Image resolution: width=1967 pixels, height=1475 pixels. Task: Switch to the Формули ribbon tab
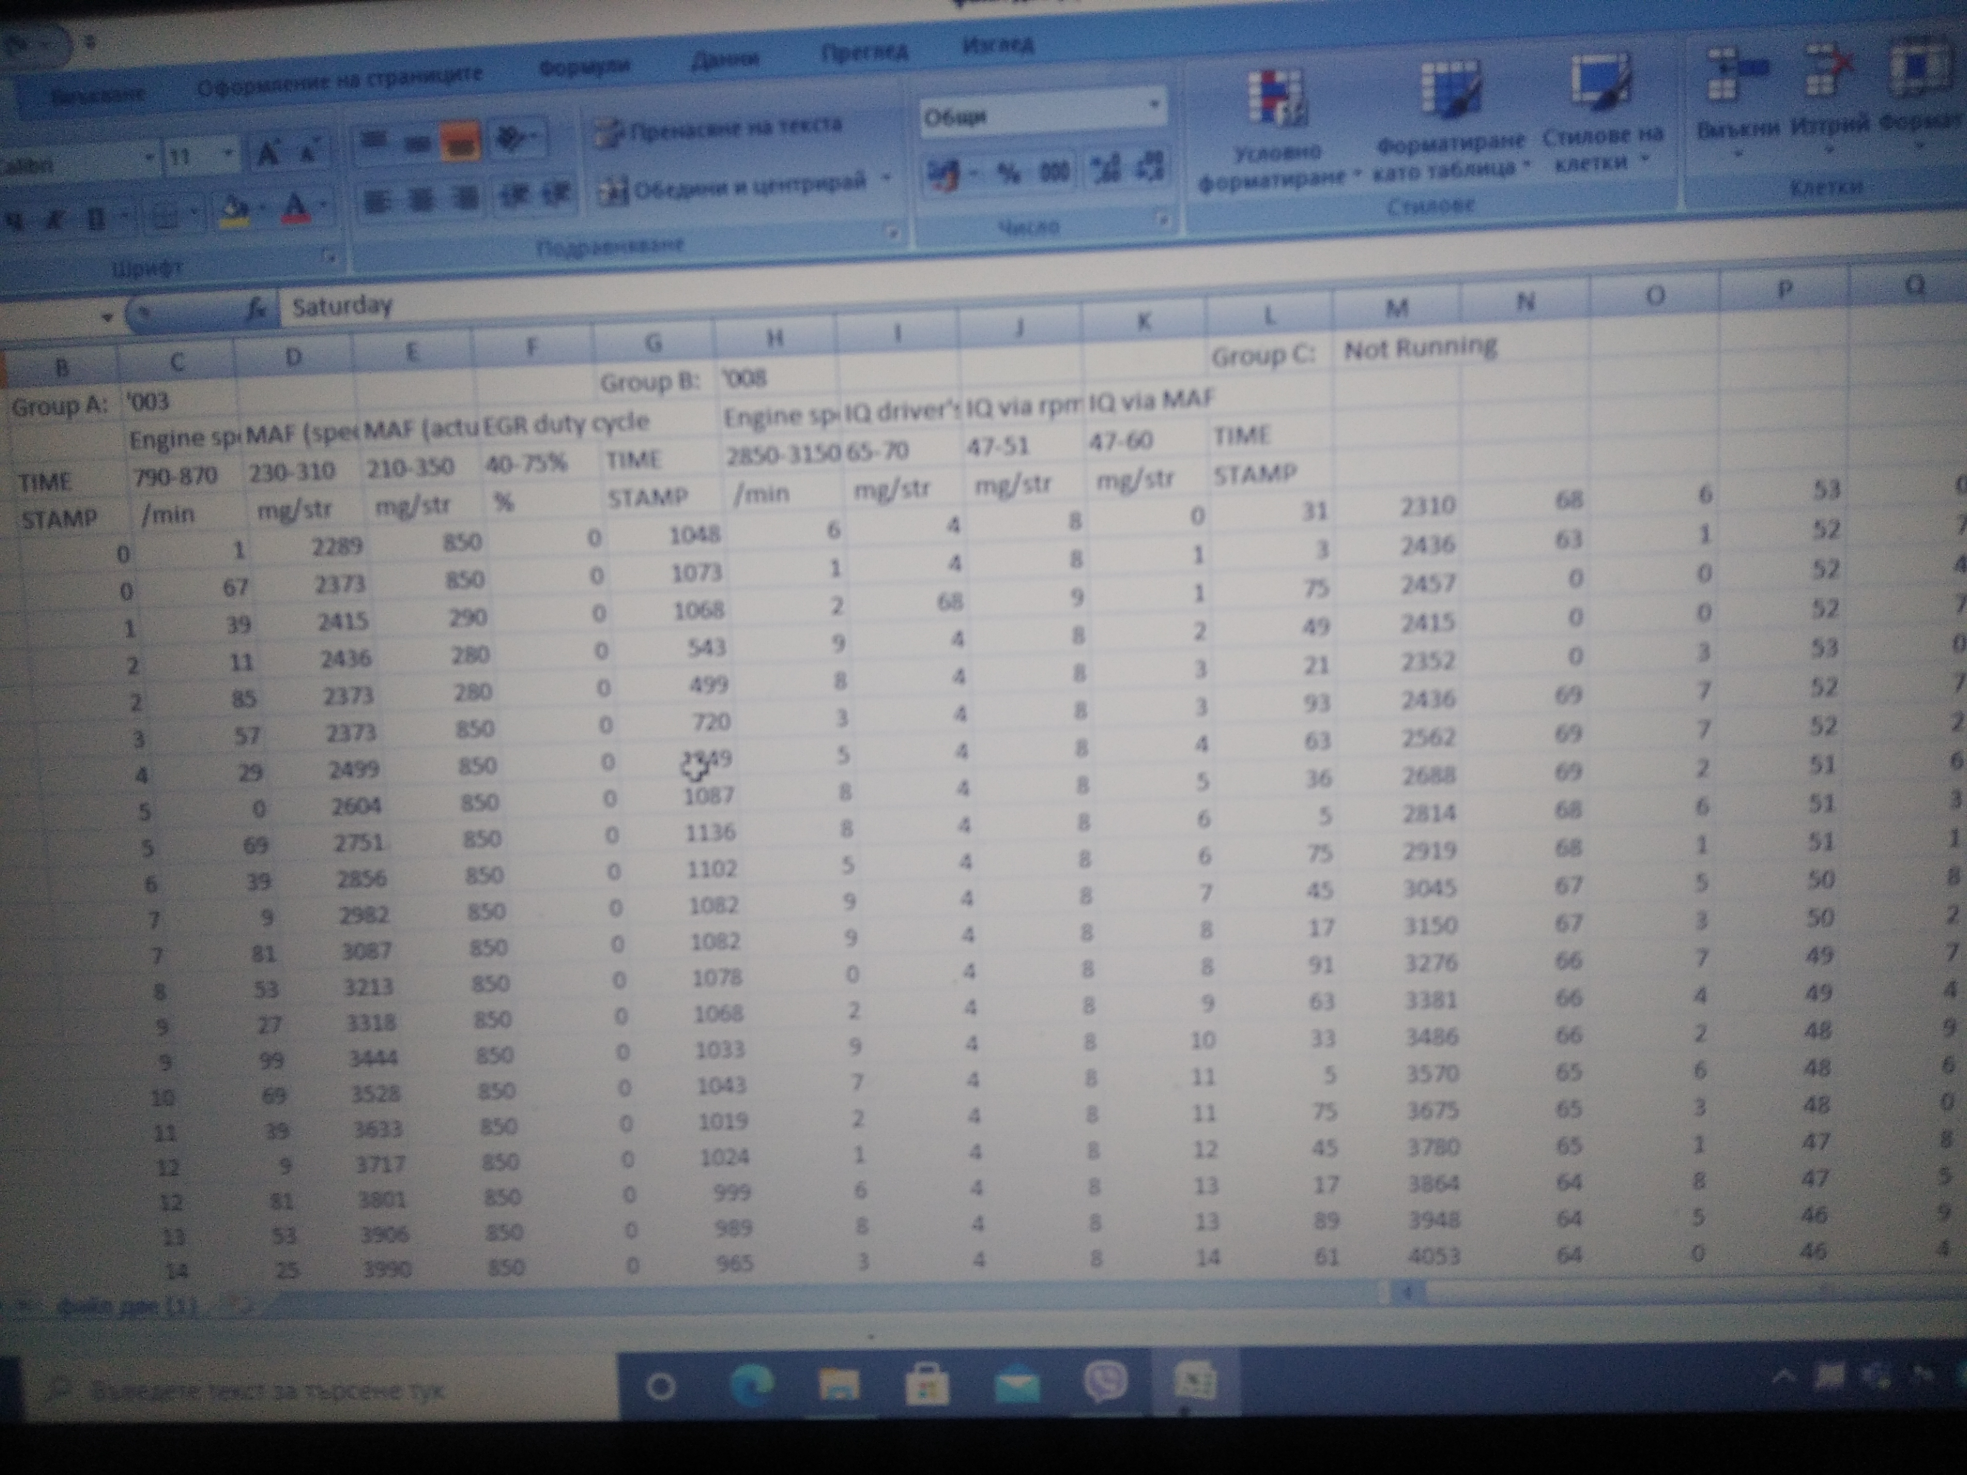(584, 66)
